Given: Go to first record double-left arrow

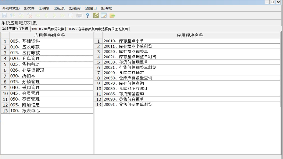Looking at the screenshot, I should coord(38,16).
